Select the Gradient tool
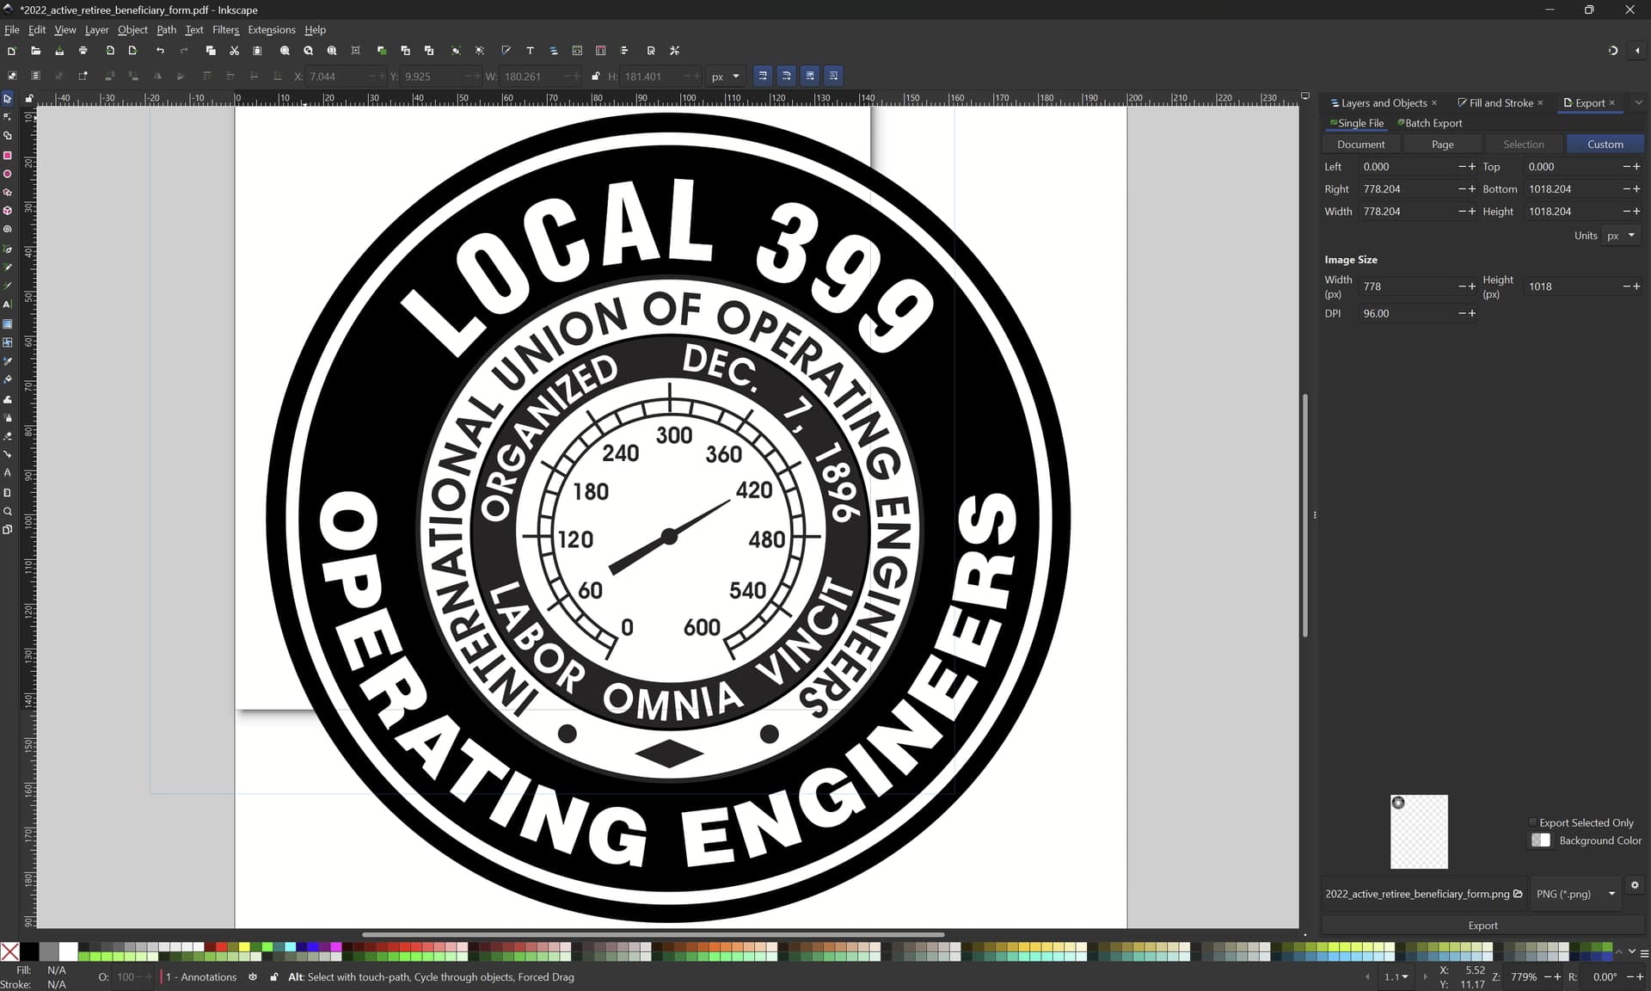The width and height of the screenshot is (1651, 991). pos(8,324)
